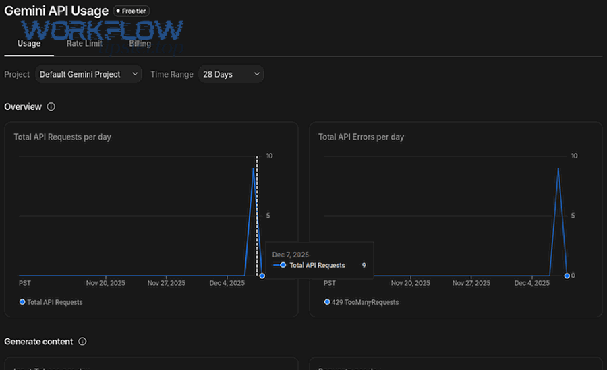Screen dimensions: 607x370
Task: Click the Gemini API Usage heading
Action: 56,11
